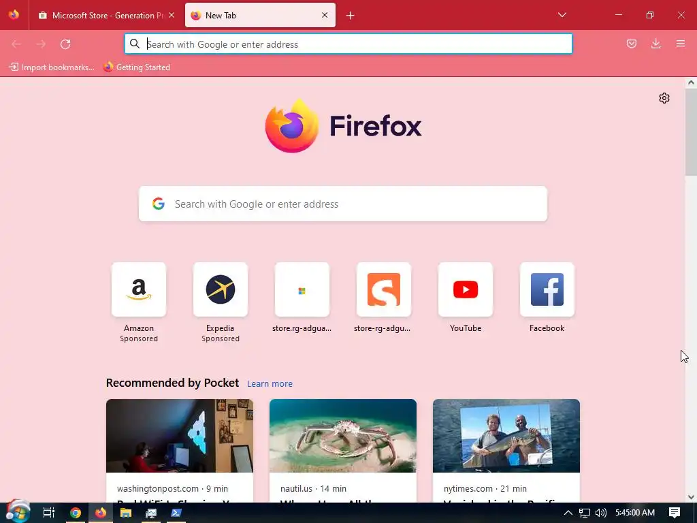Image resolution: width=697 pixels, height=523 pixels.
Task: Open the nautil.us crab article thumbnail
Action: 343,436
